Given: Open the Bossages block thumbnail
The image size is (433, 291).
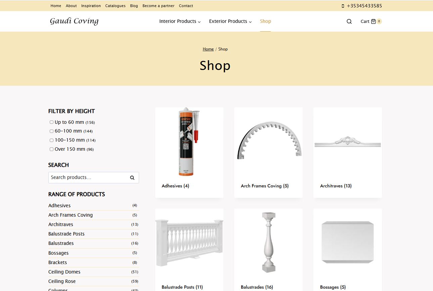Looking at the screenshot, I should click(348, 243).
